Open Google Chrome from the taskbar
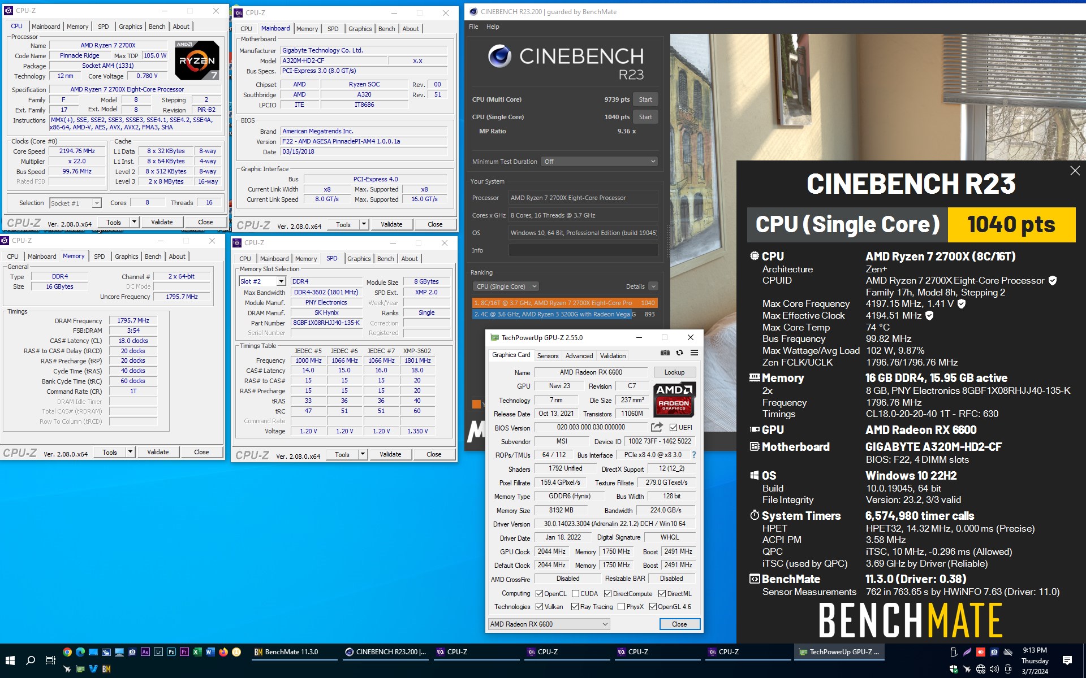 click(x=67, y=652)
